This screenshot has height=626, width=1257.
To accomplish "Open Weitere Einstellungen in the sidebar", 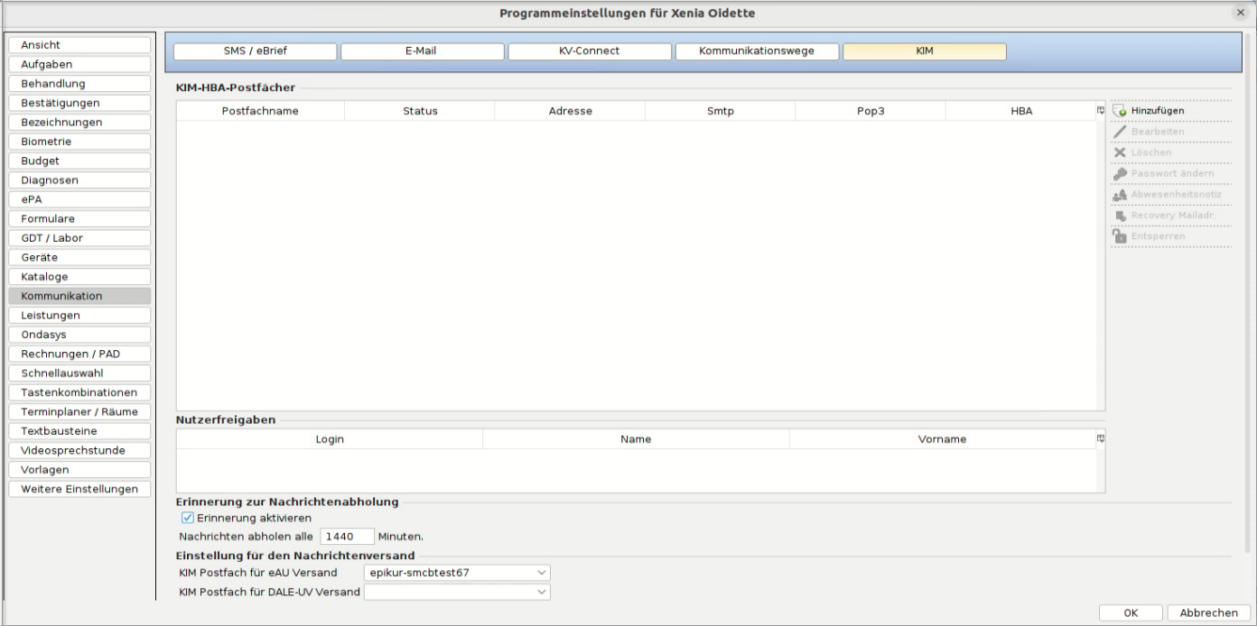I will coord(79,489).
